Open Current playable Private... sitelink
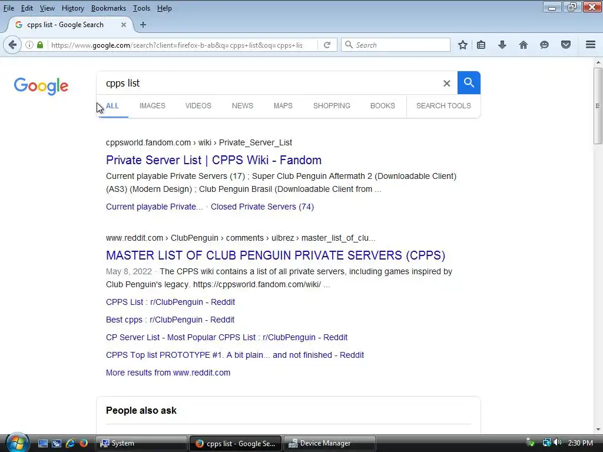This screenshot has width=603, height=452. point(154,207)
